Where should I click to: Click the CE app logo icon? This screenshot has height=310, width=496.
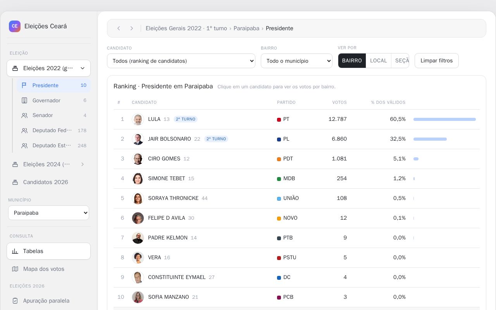click(15, 26)
